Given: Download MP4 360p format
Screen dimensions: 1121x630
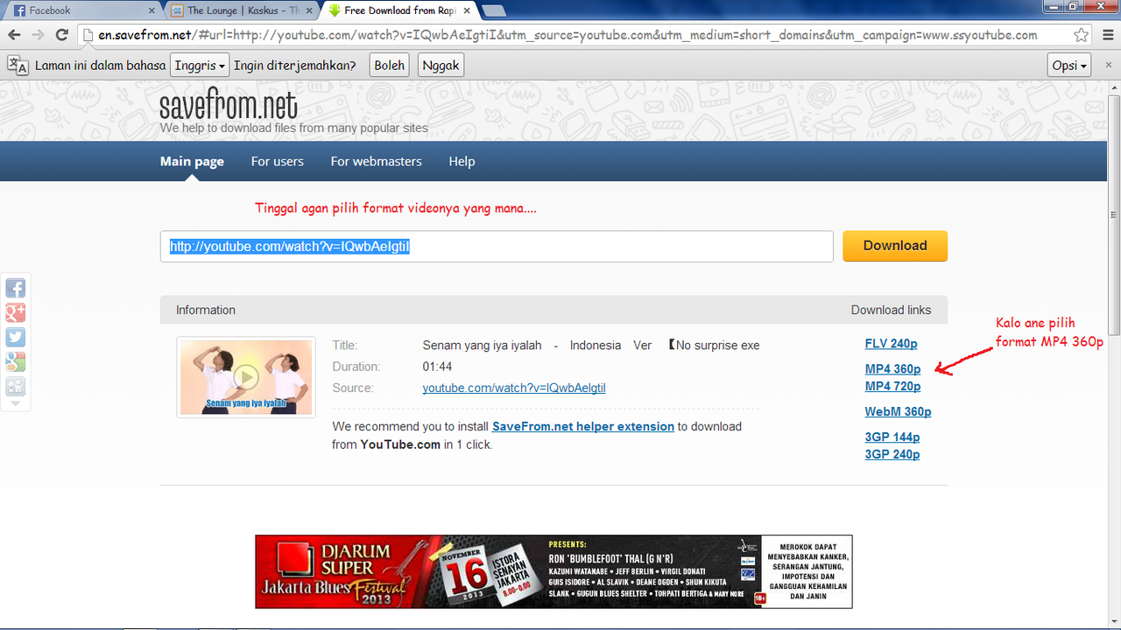Looking at the screenshot, I should coord(892,369).
